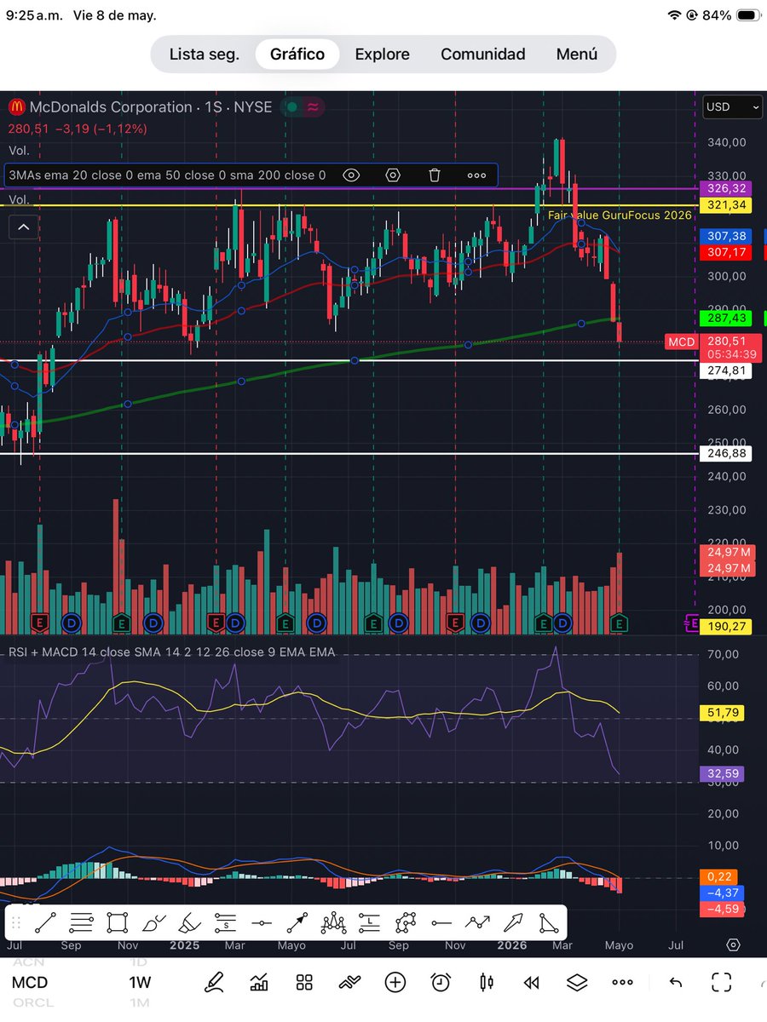Open the 1W timeframe selector
This screenshot has width=767, height=1022.
point(140,982)
